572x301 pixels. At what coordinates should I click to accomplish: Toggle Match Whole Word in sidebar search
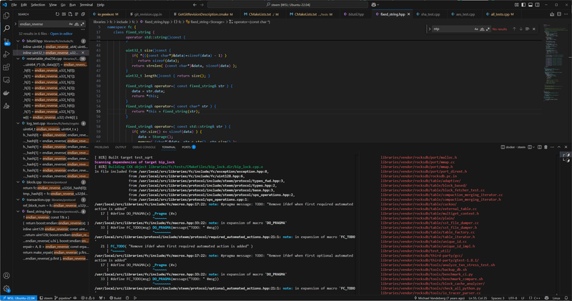click(77, 24)
